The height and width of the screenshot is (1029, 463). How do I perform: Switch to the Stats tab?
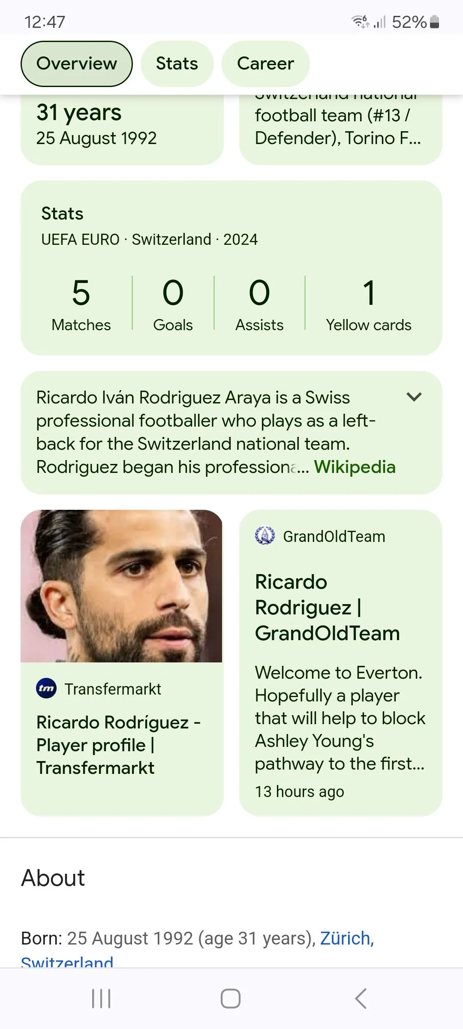(177, 63)
